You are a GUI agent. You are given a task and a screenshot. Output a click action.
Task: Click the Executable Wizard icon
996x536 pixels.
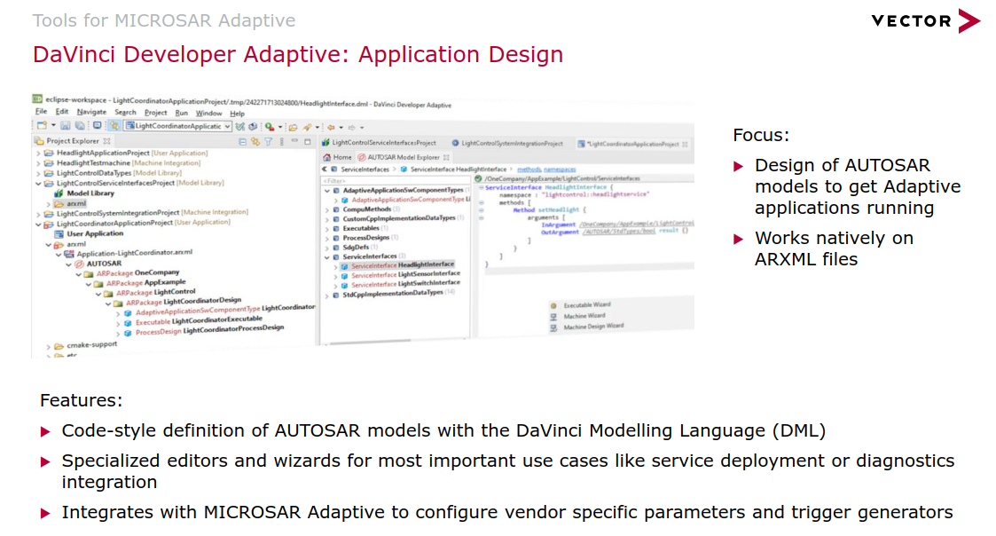554,305
